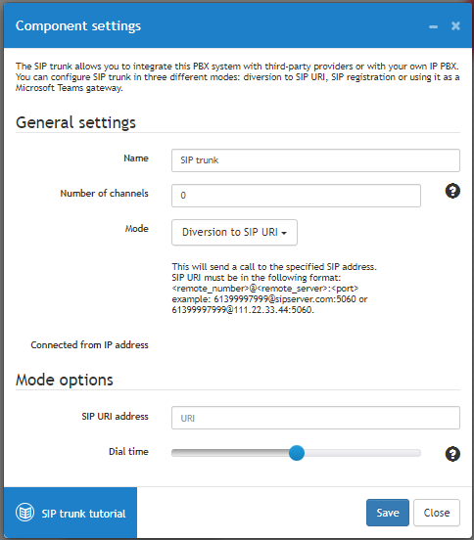Click the SIP URI address label
The height and width of the screenshot is (540, 474).
tap(116, 416)
